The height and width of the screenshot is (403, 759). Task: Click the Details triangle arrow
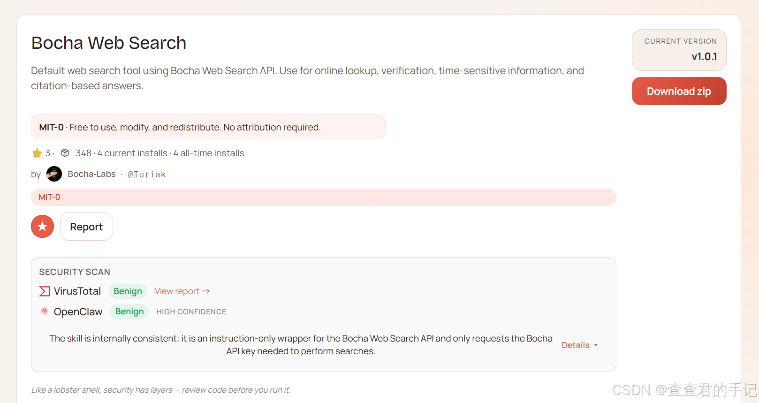596,345
